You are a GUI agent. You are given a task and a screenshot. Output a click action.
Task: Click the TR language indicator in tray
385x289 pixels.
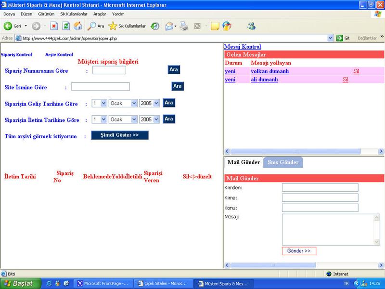[346, 283]
